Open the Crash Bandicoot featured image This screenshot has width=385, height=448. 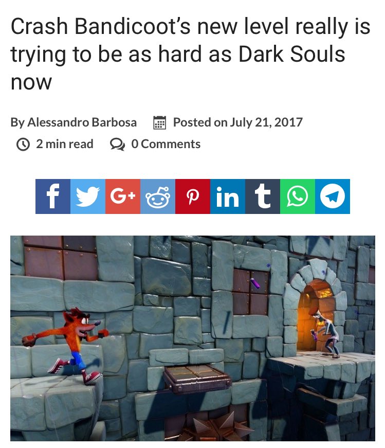point(192,338)
